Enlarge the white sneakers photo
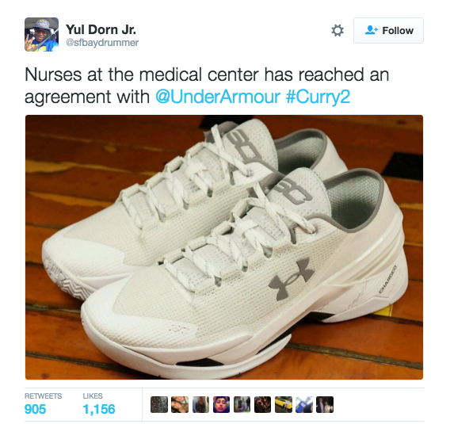The width and height of the screenshot is (450, 424). pyautogui.click(x=224, y=247)
